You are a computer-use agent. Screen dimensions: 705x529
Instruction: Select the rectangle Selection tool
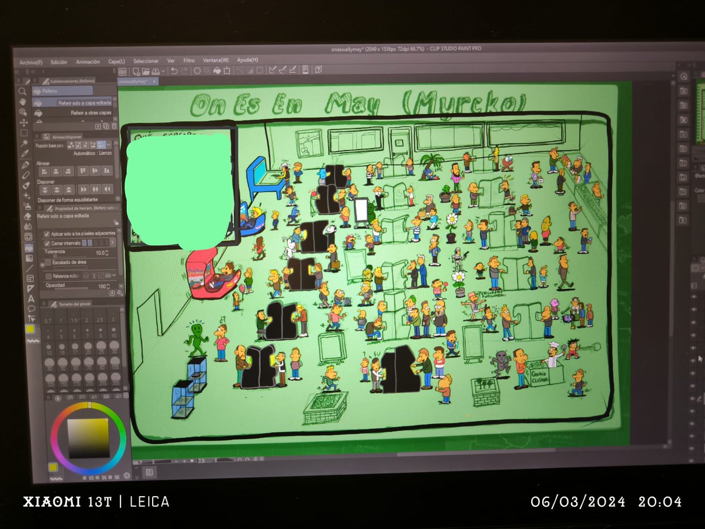click(24, 133)
